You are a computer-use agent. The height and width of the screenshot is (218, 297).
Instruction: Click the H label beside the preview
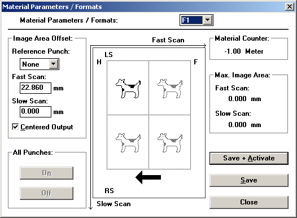[x=99, y=62]
